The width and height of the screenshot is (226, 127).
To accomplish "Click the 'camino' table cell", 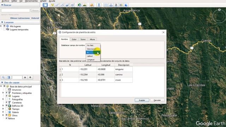I will pos(124,74).
